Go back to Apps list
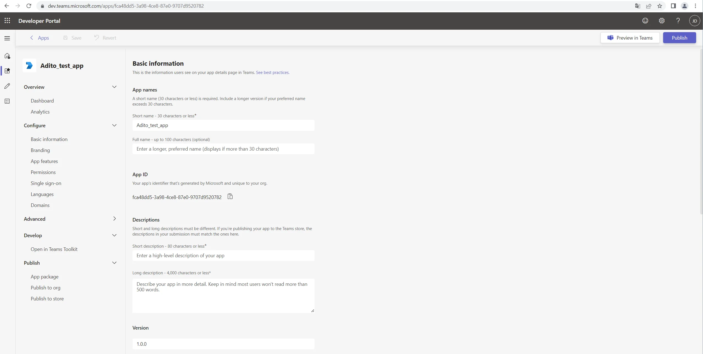This screenshot has height=354, width=703. click(x=39, y=38)
